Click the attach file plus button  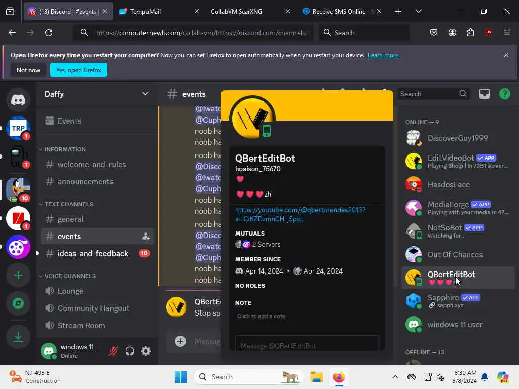coord(180,341)
